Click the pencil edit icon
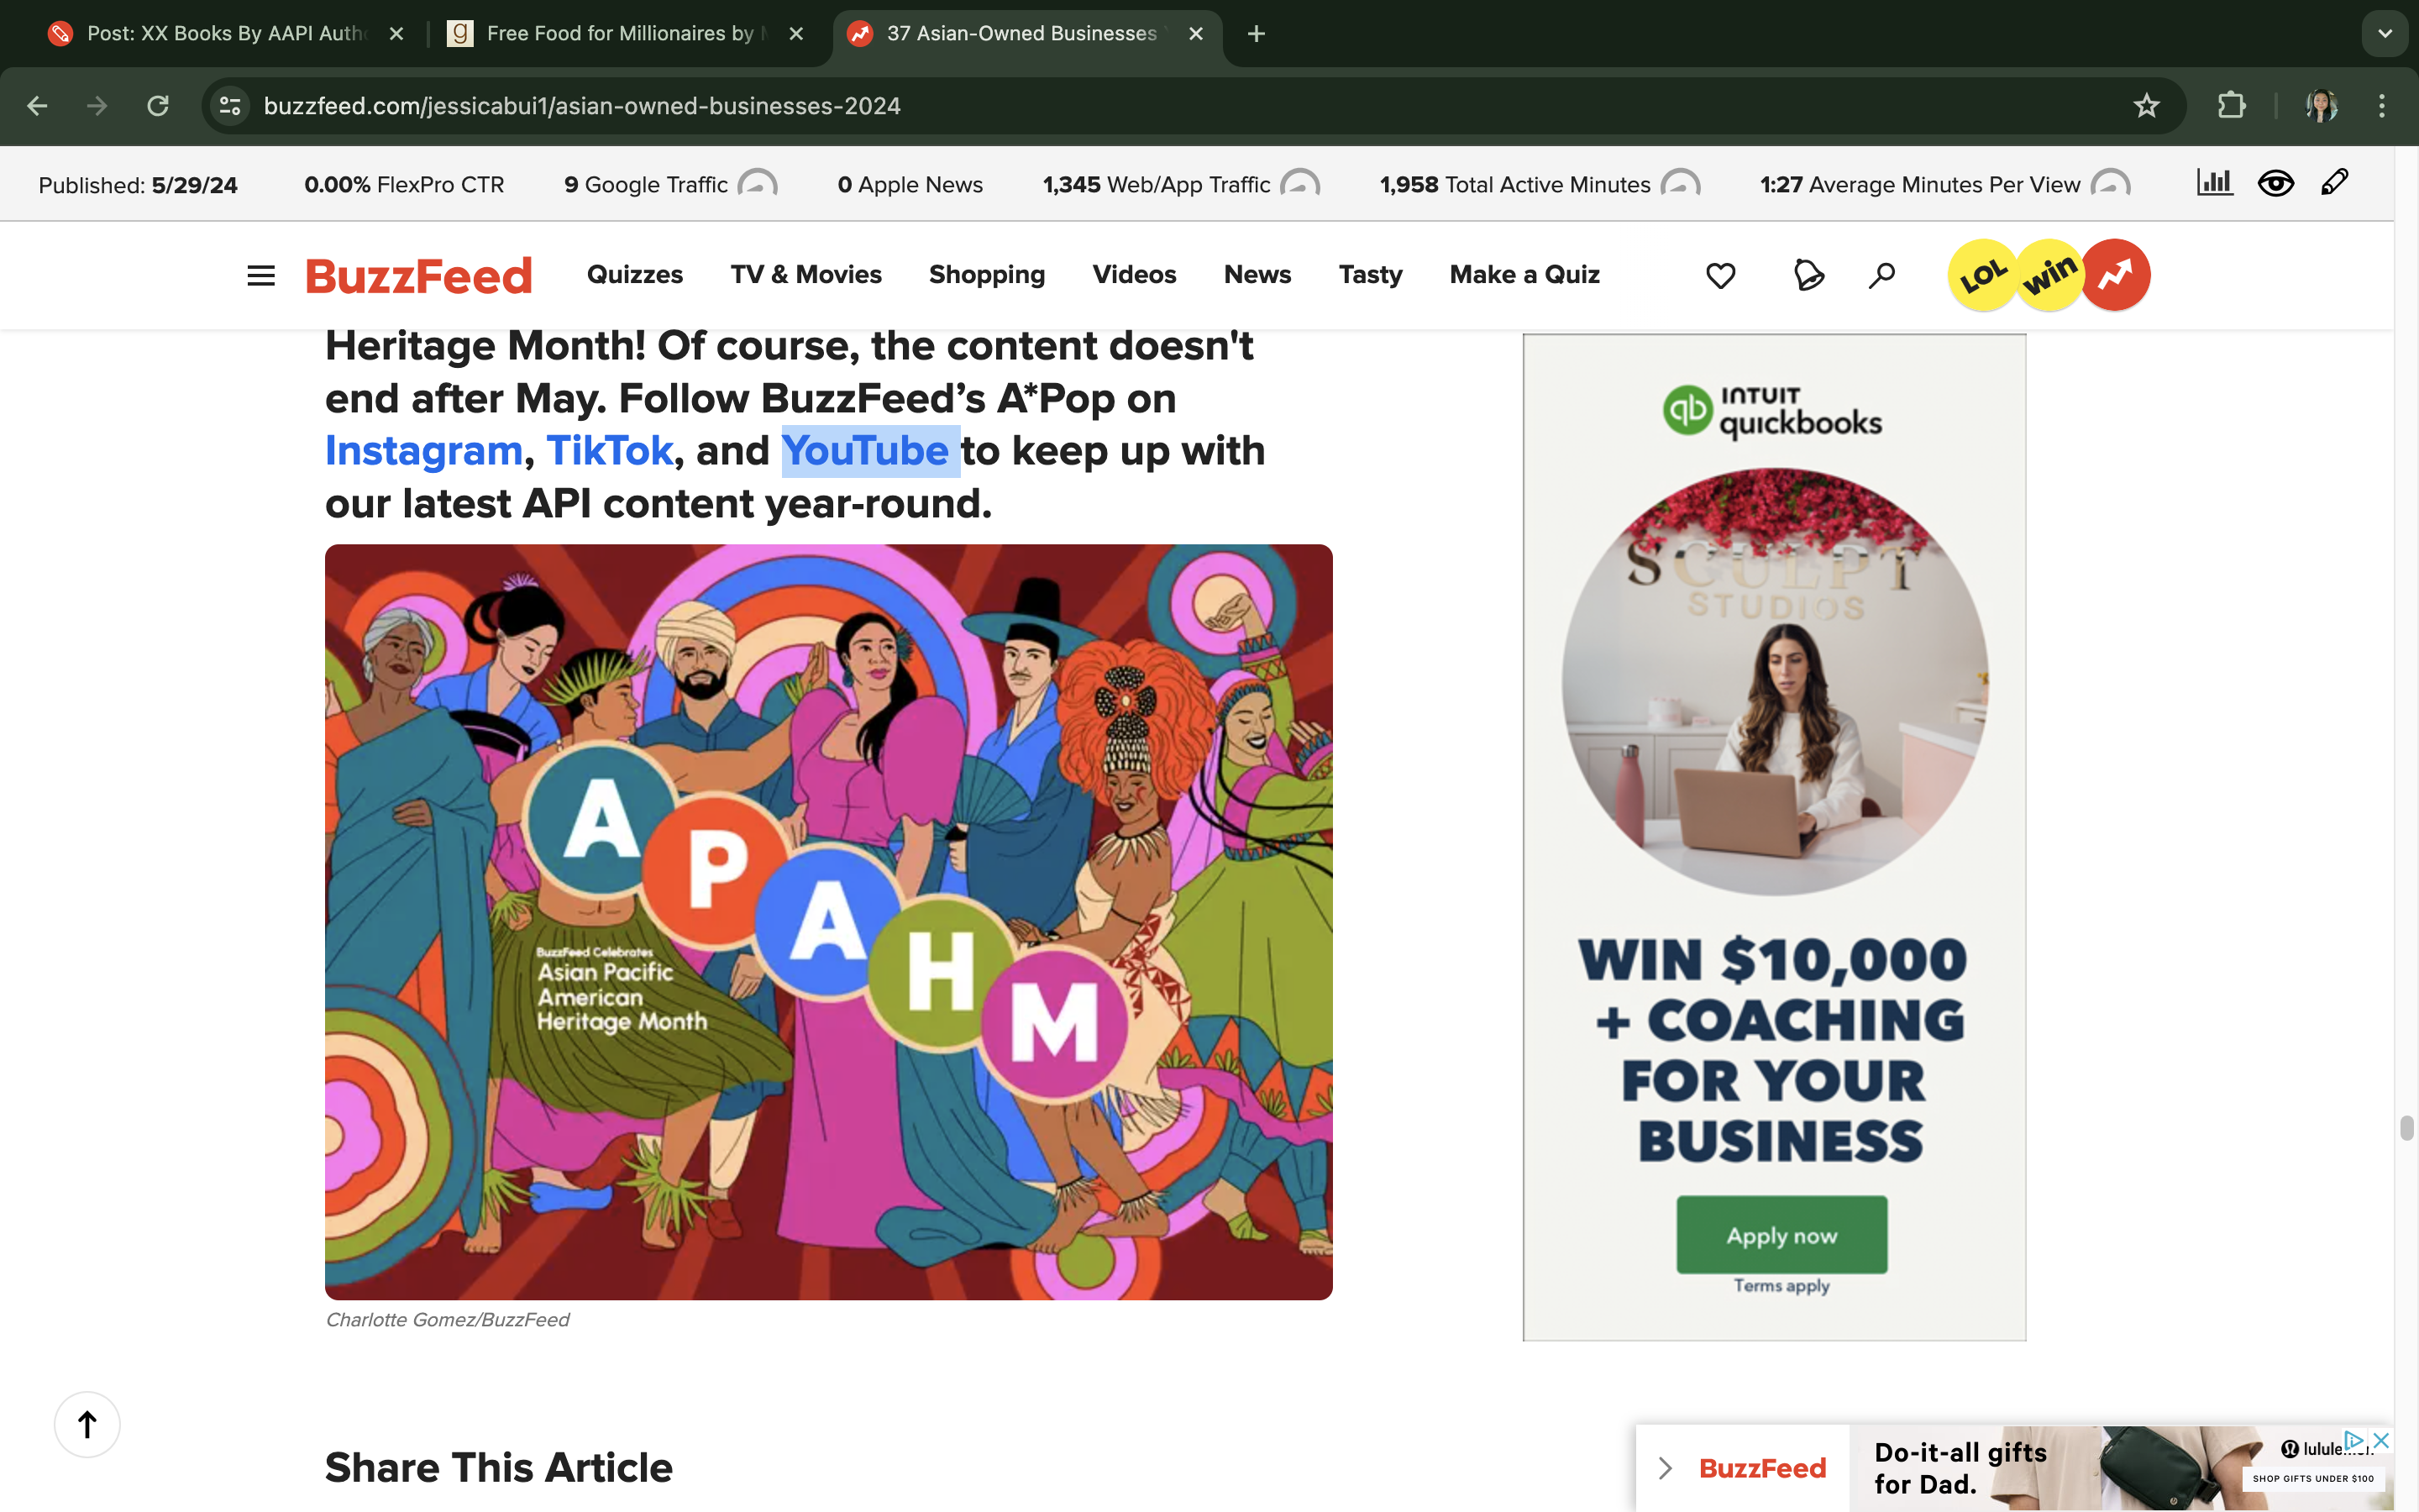Image resolution: width=2419 pixels, height=1512 pixels. tap(2334, 183)
